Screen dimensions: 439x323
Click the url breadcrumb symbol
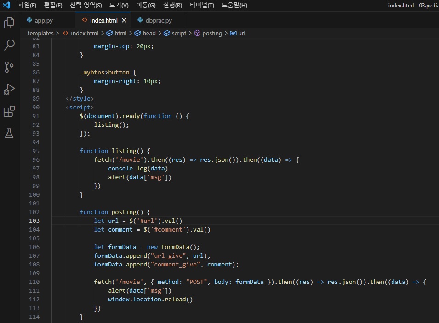pyautogui.click(x=238, y=33)
